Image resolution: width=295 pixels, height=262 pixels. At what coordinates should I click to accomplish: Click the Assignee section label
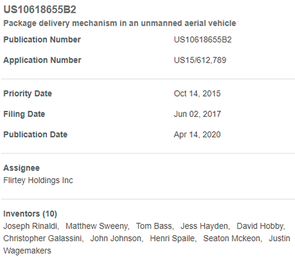click(x=22, y=168)
